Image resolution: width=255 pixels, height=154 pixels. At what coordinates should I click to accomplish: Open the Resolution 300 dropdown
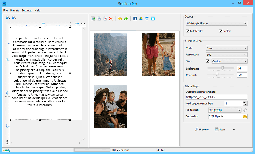(x=227, y=55)
